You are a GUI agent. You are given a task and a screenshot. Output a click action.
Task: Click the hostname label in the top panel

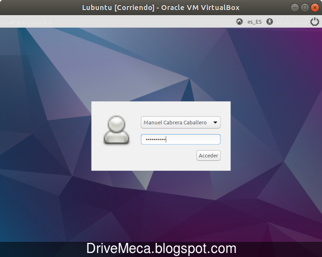tap(27, 22)
